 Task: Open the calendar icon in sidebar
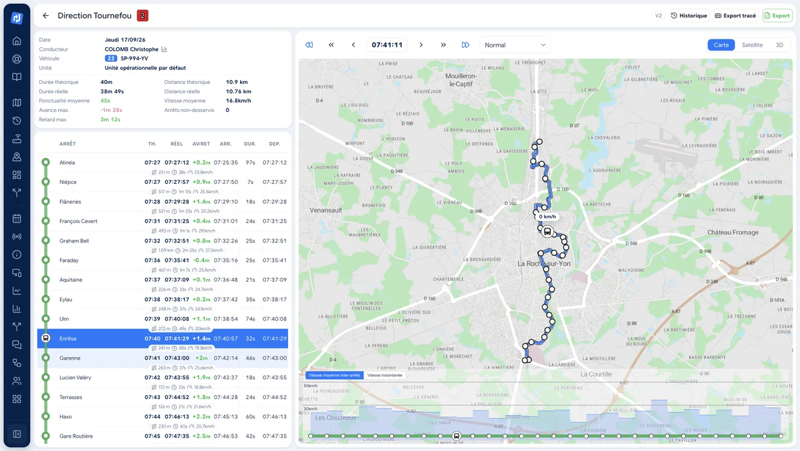17,219
